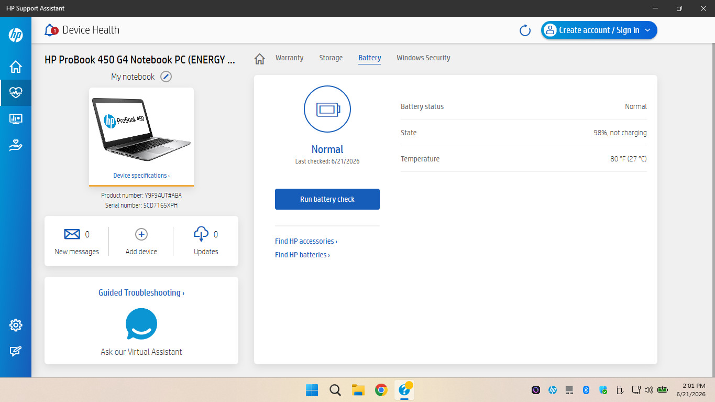Open Bluetooth tray icon

click(x=587, y=390)
